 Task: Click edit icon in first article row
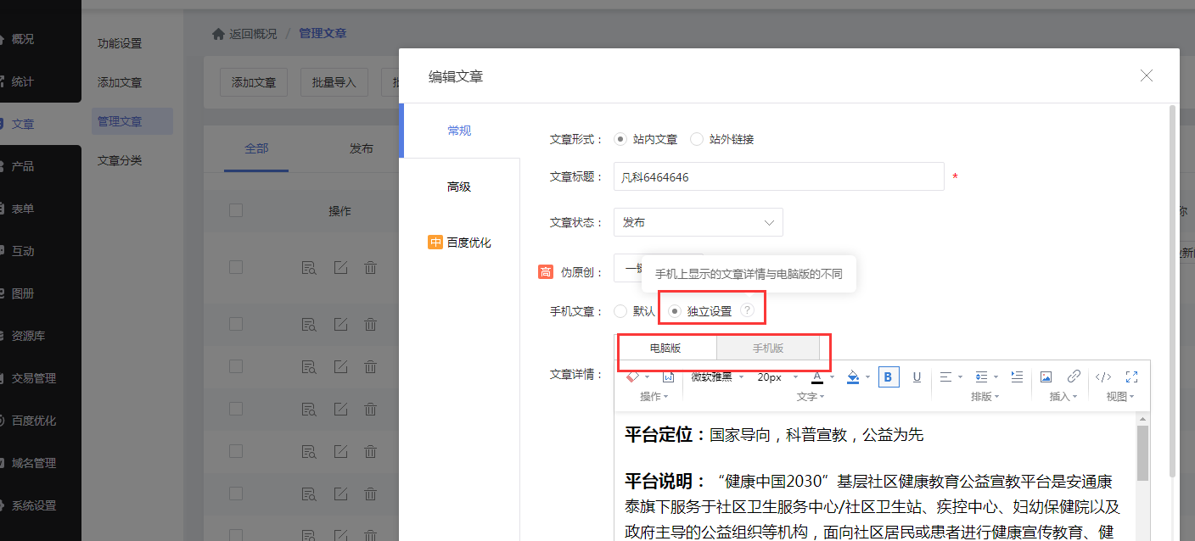pyautogui.click(x=340, y=268)
